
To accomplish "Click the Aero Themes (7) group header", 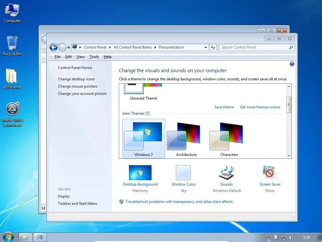I will tap(136, 113).
